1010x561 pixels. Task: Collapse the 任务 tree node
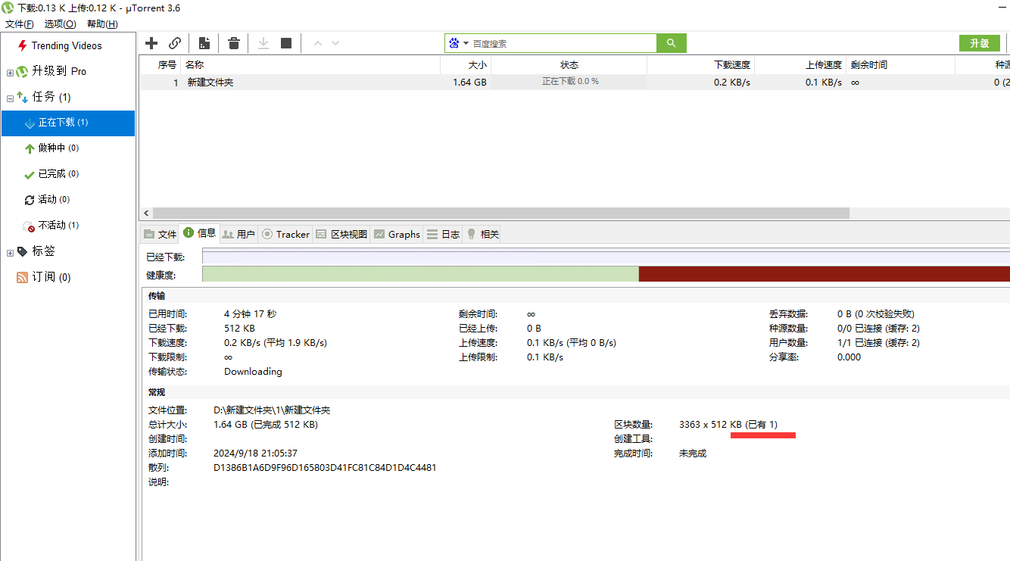tap(10, 98)
